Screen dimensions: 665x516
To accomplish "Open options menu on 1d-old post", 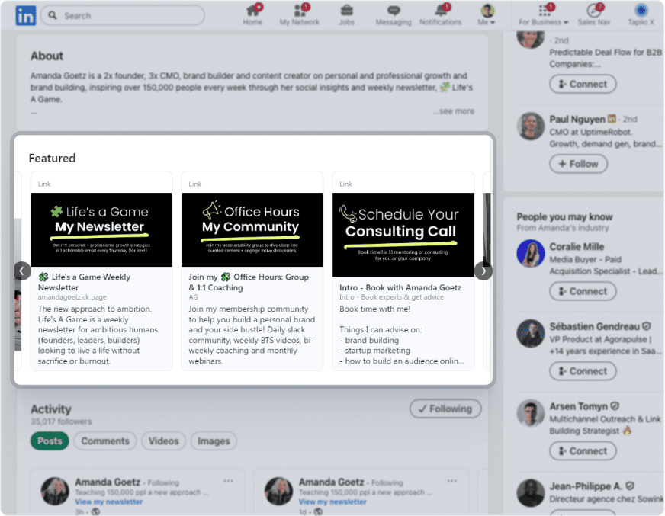I will (x=452, y=481).
